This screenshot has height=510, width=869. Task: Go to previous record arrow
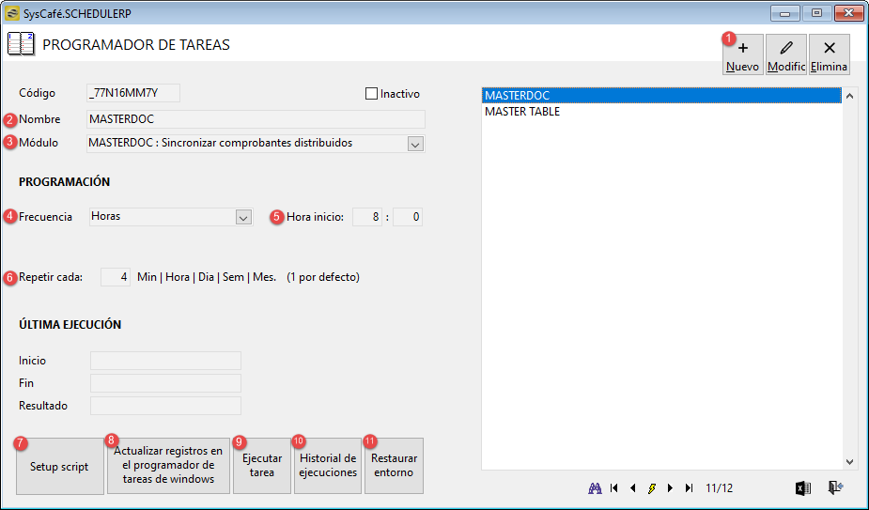tap(633, 487)
